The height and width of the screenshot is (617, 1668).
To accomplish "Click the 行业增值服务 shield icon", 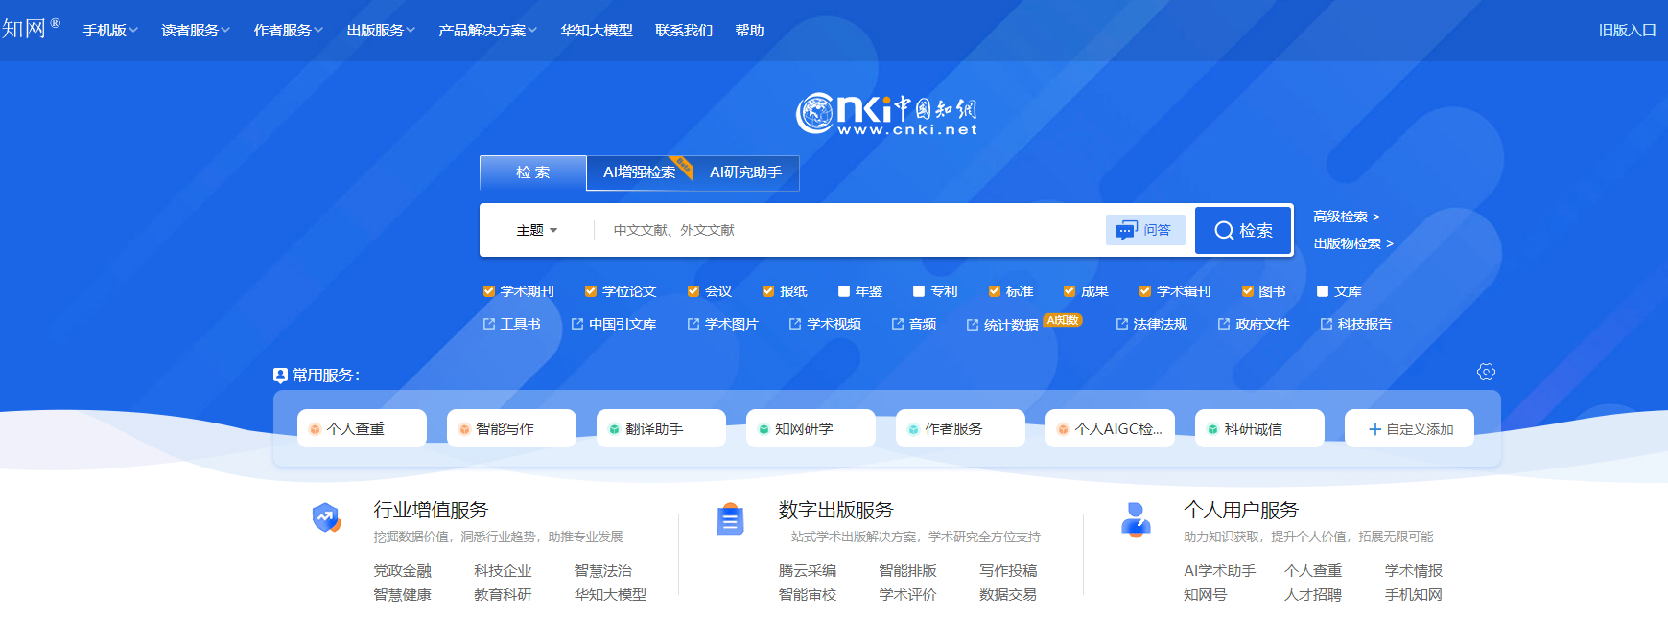I will click(326, 517).
